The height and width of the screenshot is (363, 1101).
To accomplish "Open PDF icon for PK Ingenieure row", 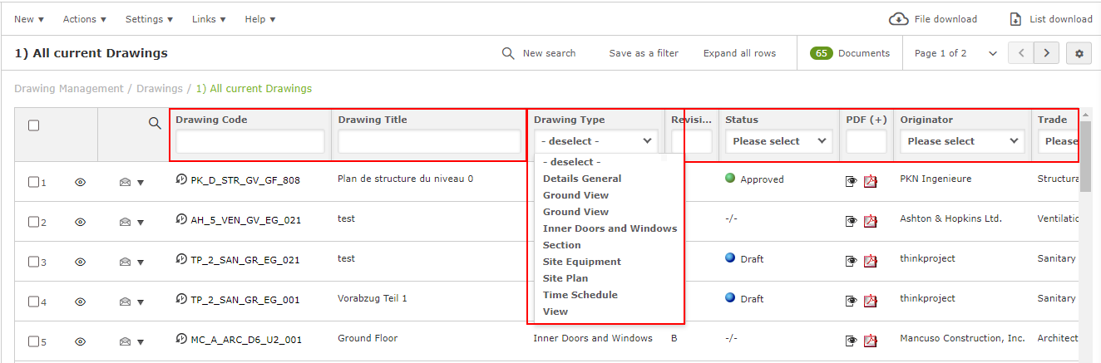I will pyautogui.click(x=871, y=181).
